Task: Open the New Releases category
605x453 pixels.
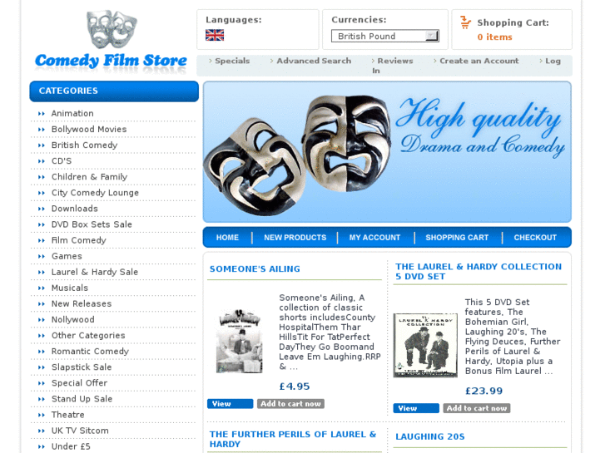Action: (x=82, y=303)
